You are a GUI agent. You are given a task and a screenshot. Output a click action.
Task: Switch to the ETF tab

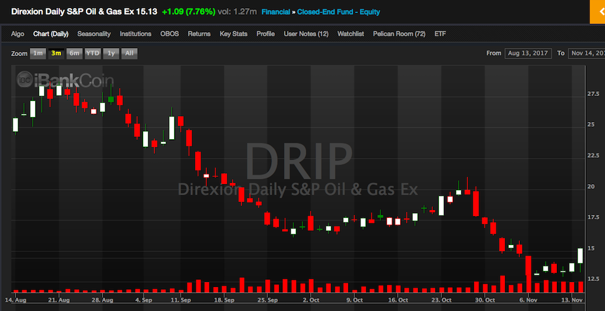[x=440, y=34]
